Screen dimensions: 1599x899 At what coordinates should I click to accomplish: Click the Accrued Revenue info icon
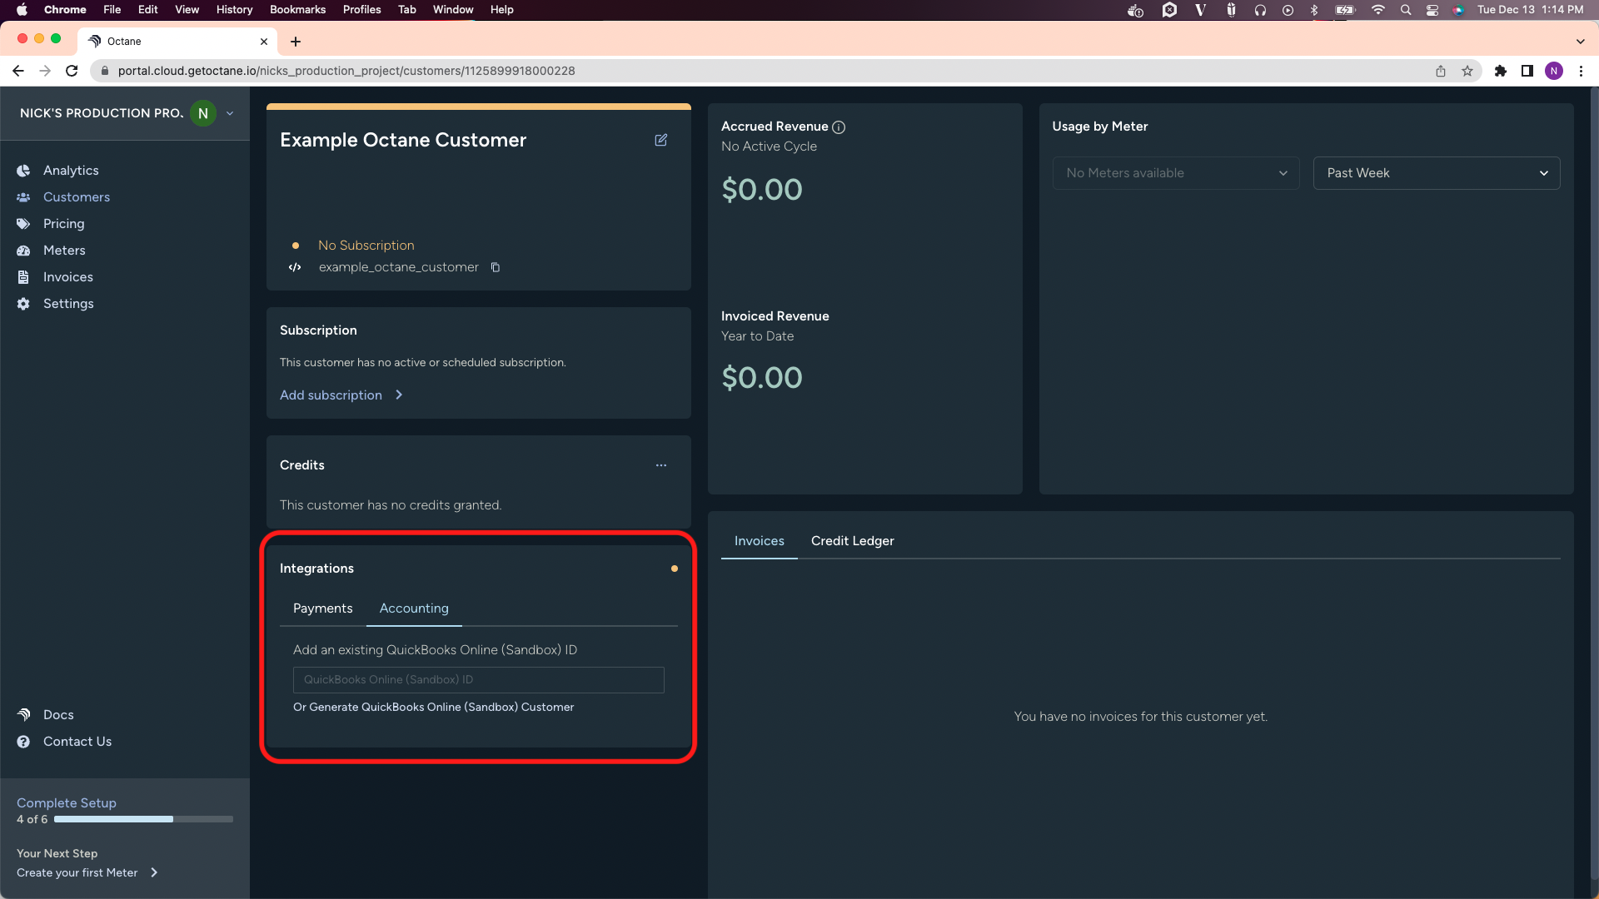(x=839, y=127)
